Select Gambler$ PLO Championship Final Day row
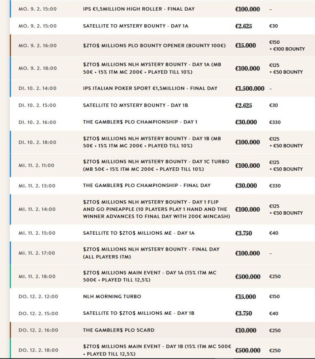 [162, 185]
